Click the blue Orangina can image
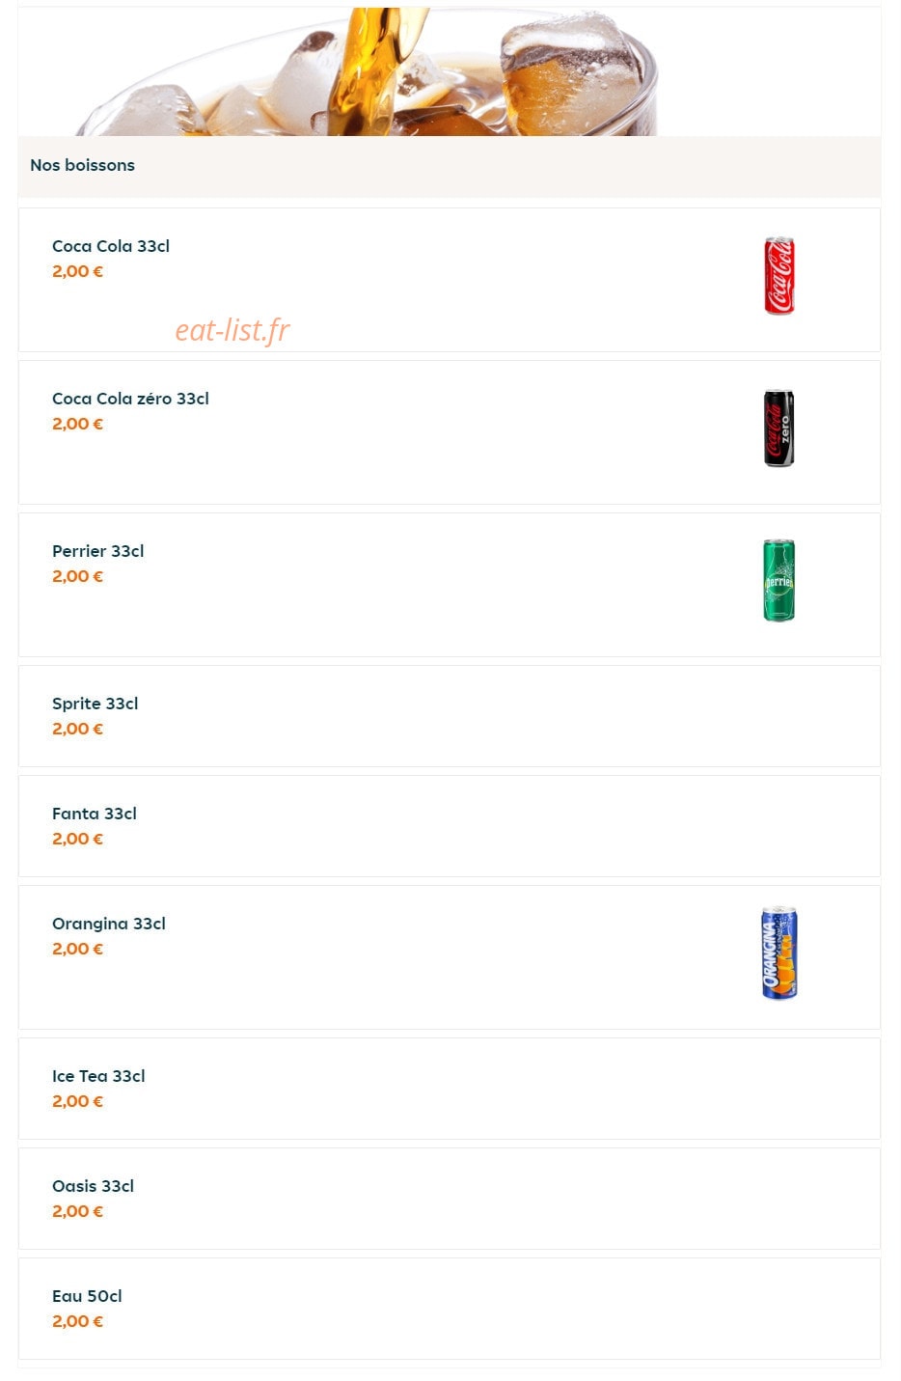This screenshot has height=1381, width=901. [x=779, y=953]
